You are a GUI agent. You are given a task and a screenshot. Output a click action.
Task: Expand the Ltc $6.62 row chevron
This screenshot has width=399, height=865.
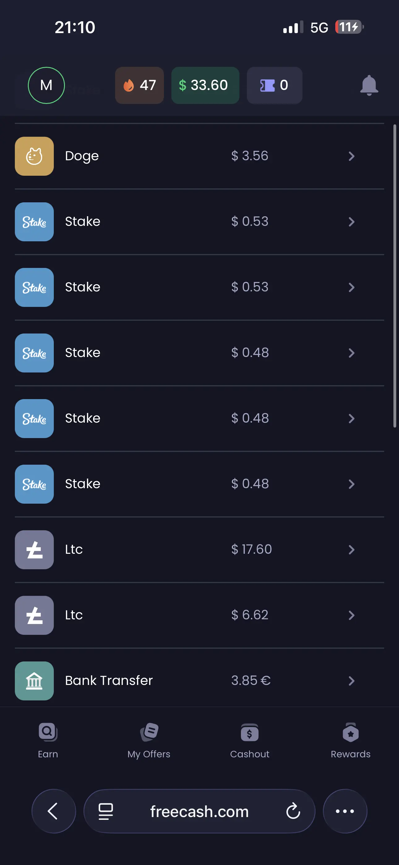351,615
